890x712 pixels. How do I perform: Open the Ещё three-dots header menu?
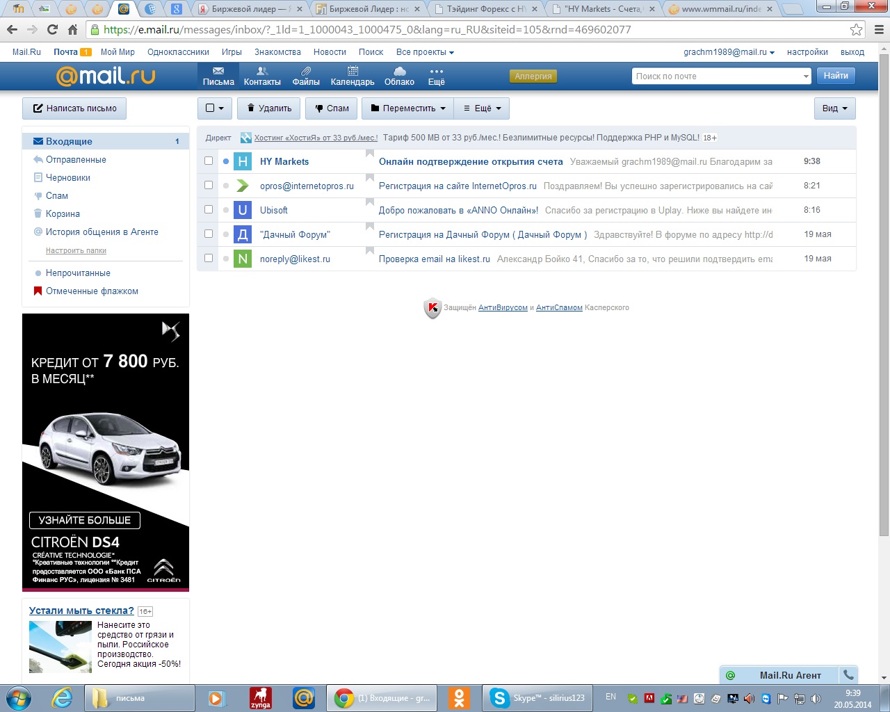click(437, 76)
